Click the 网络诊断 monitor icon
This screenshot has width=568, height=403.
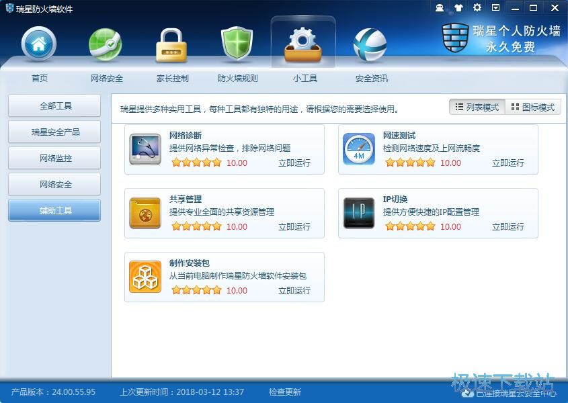pyautogui.click(x=145, y=149)
